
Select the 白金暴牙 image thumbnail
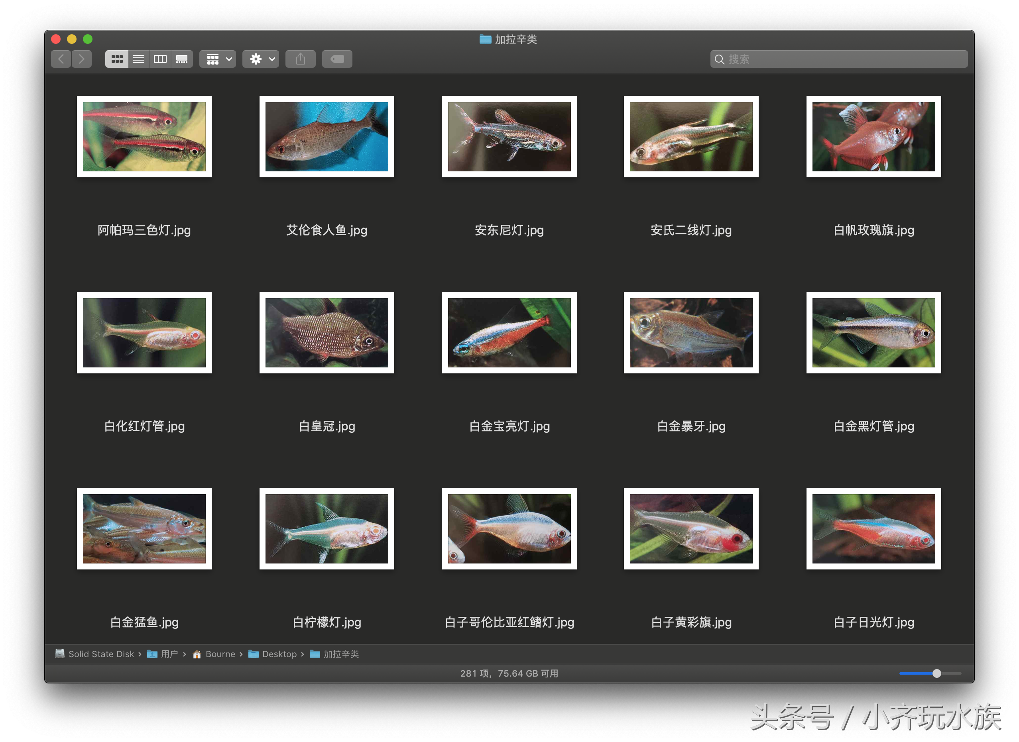691,333
